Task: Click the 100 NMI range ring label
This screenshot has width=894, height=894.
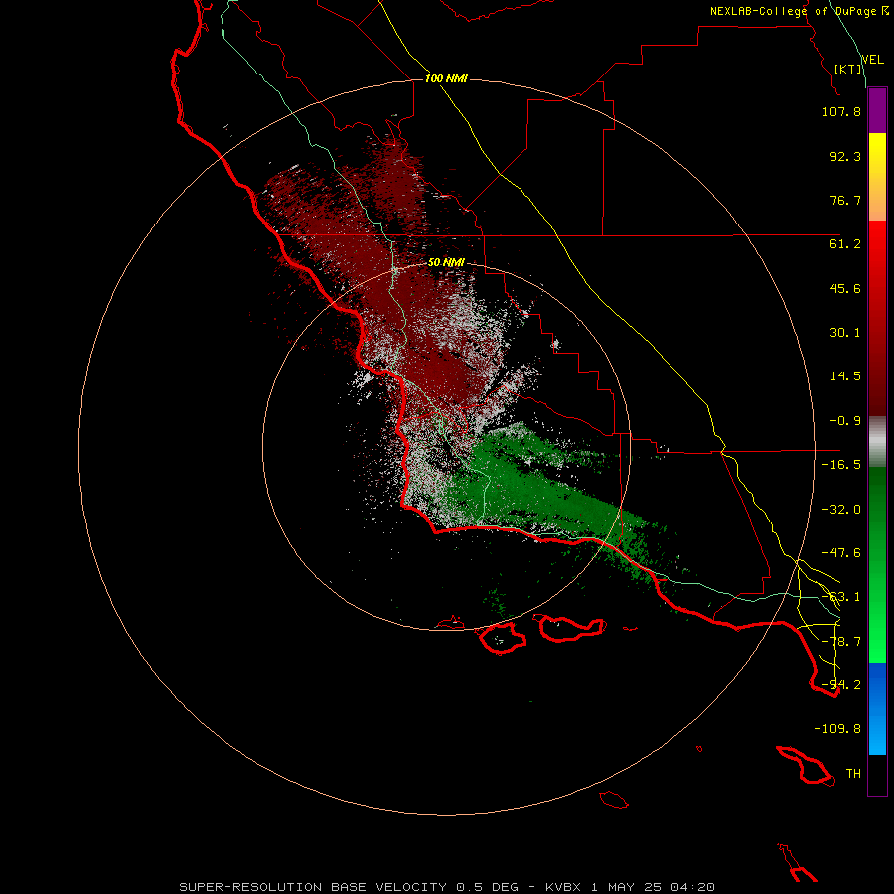Action: point(446,78)
